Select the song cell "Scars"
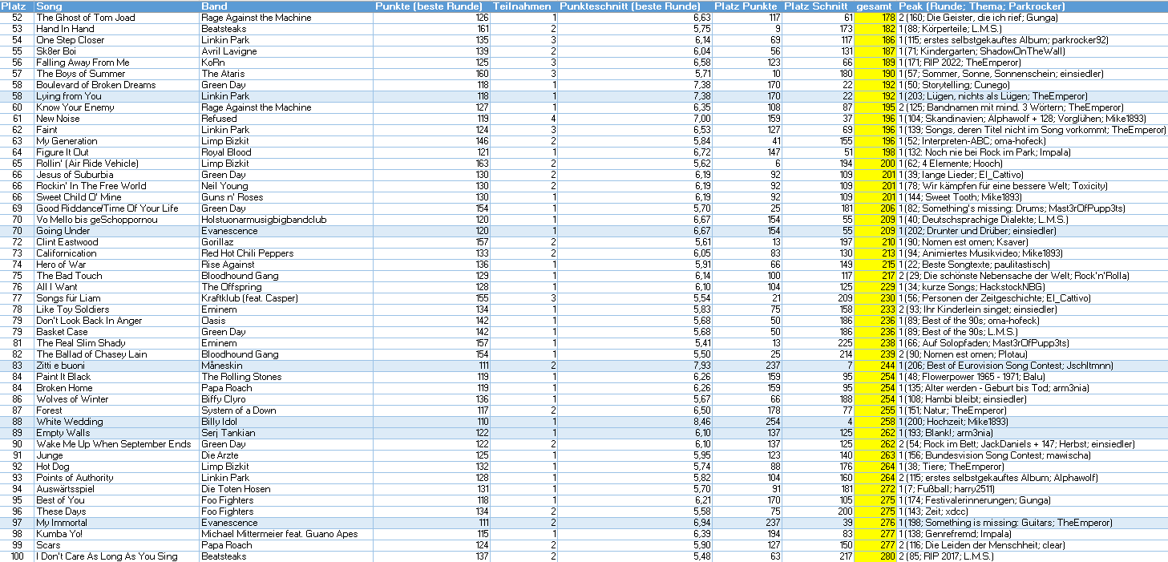The width and height of the screenshot is (1168, 562). pyautogui.click(x=117, y=545)
